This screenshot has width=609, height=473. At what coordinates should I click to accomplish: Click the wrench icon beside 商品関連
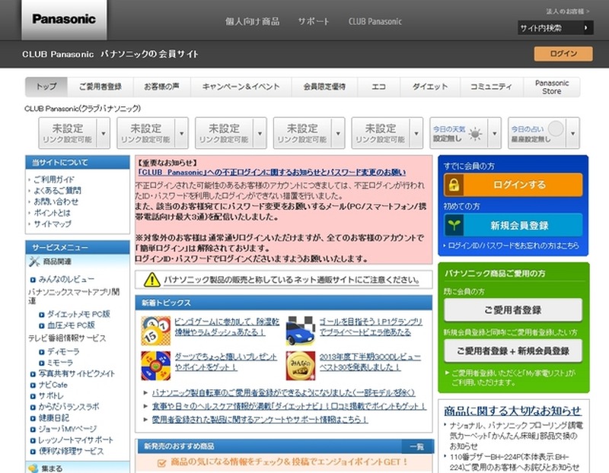[34, 262]
